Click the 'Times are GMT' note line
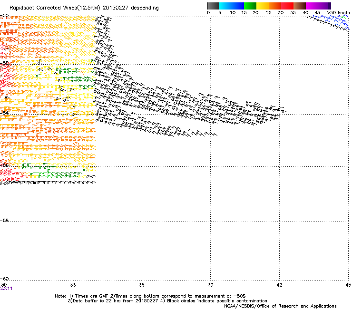This screenshot has width=352, height=309. pyautogui.click(x=150, y=296)
